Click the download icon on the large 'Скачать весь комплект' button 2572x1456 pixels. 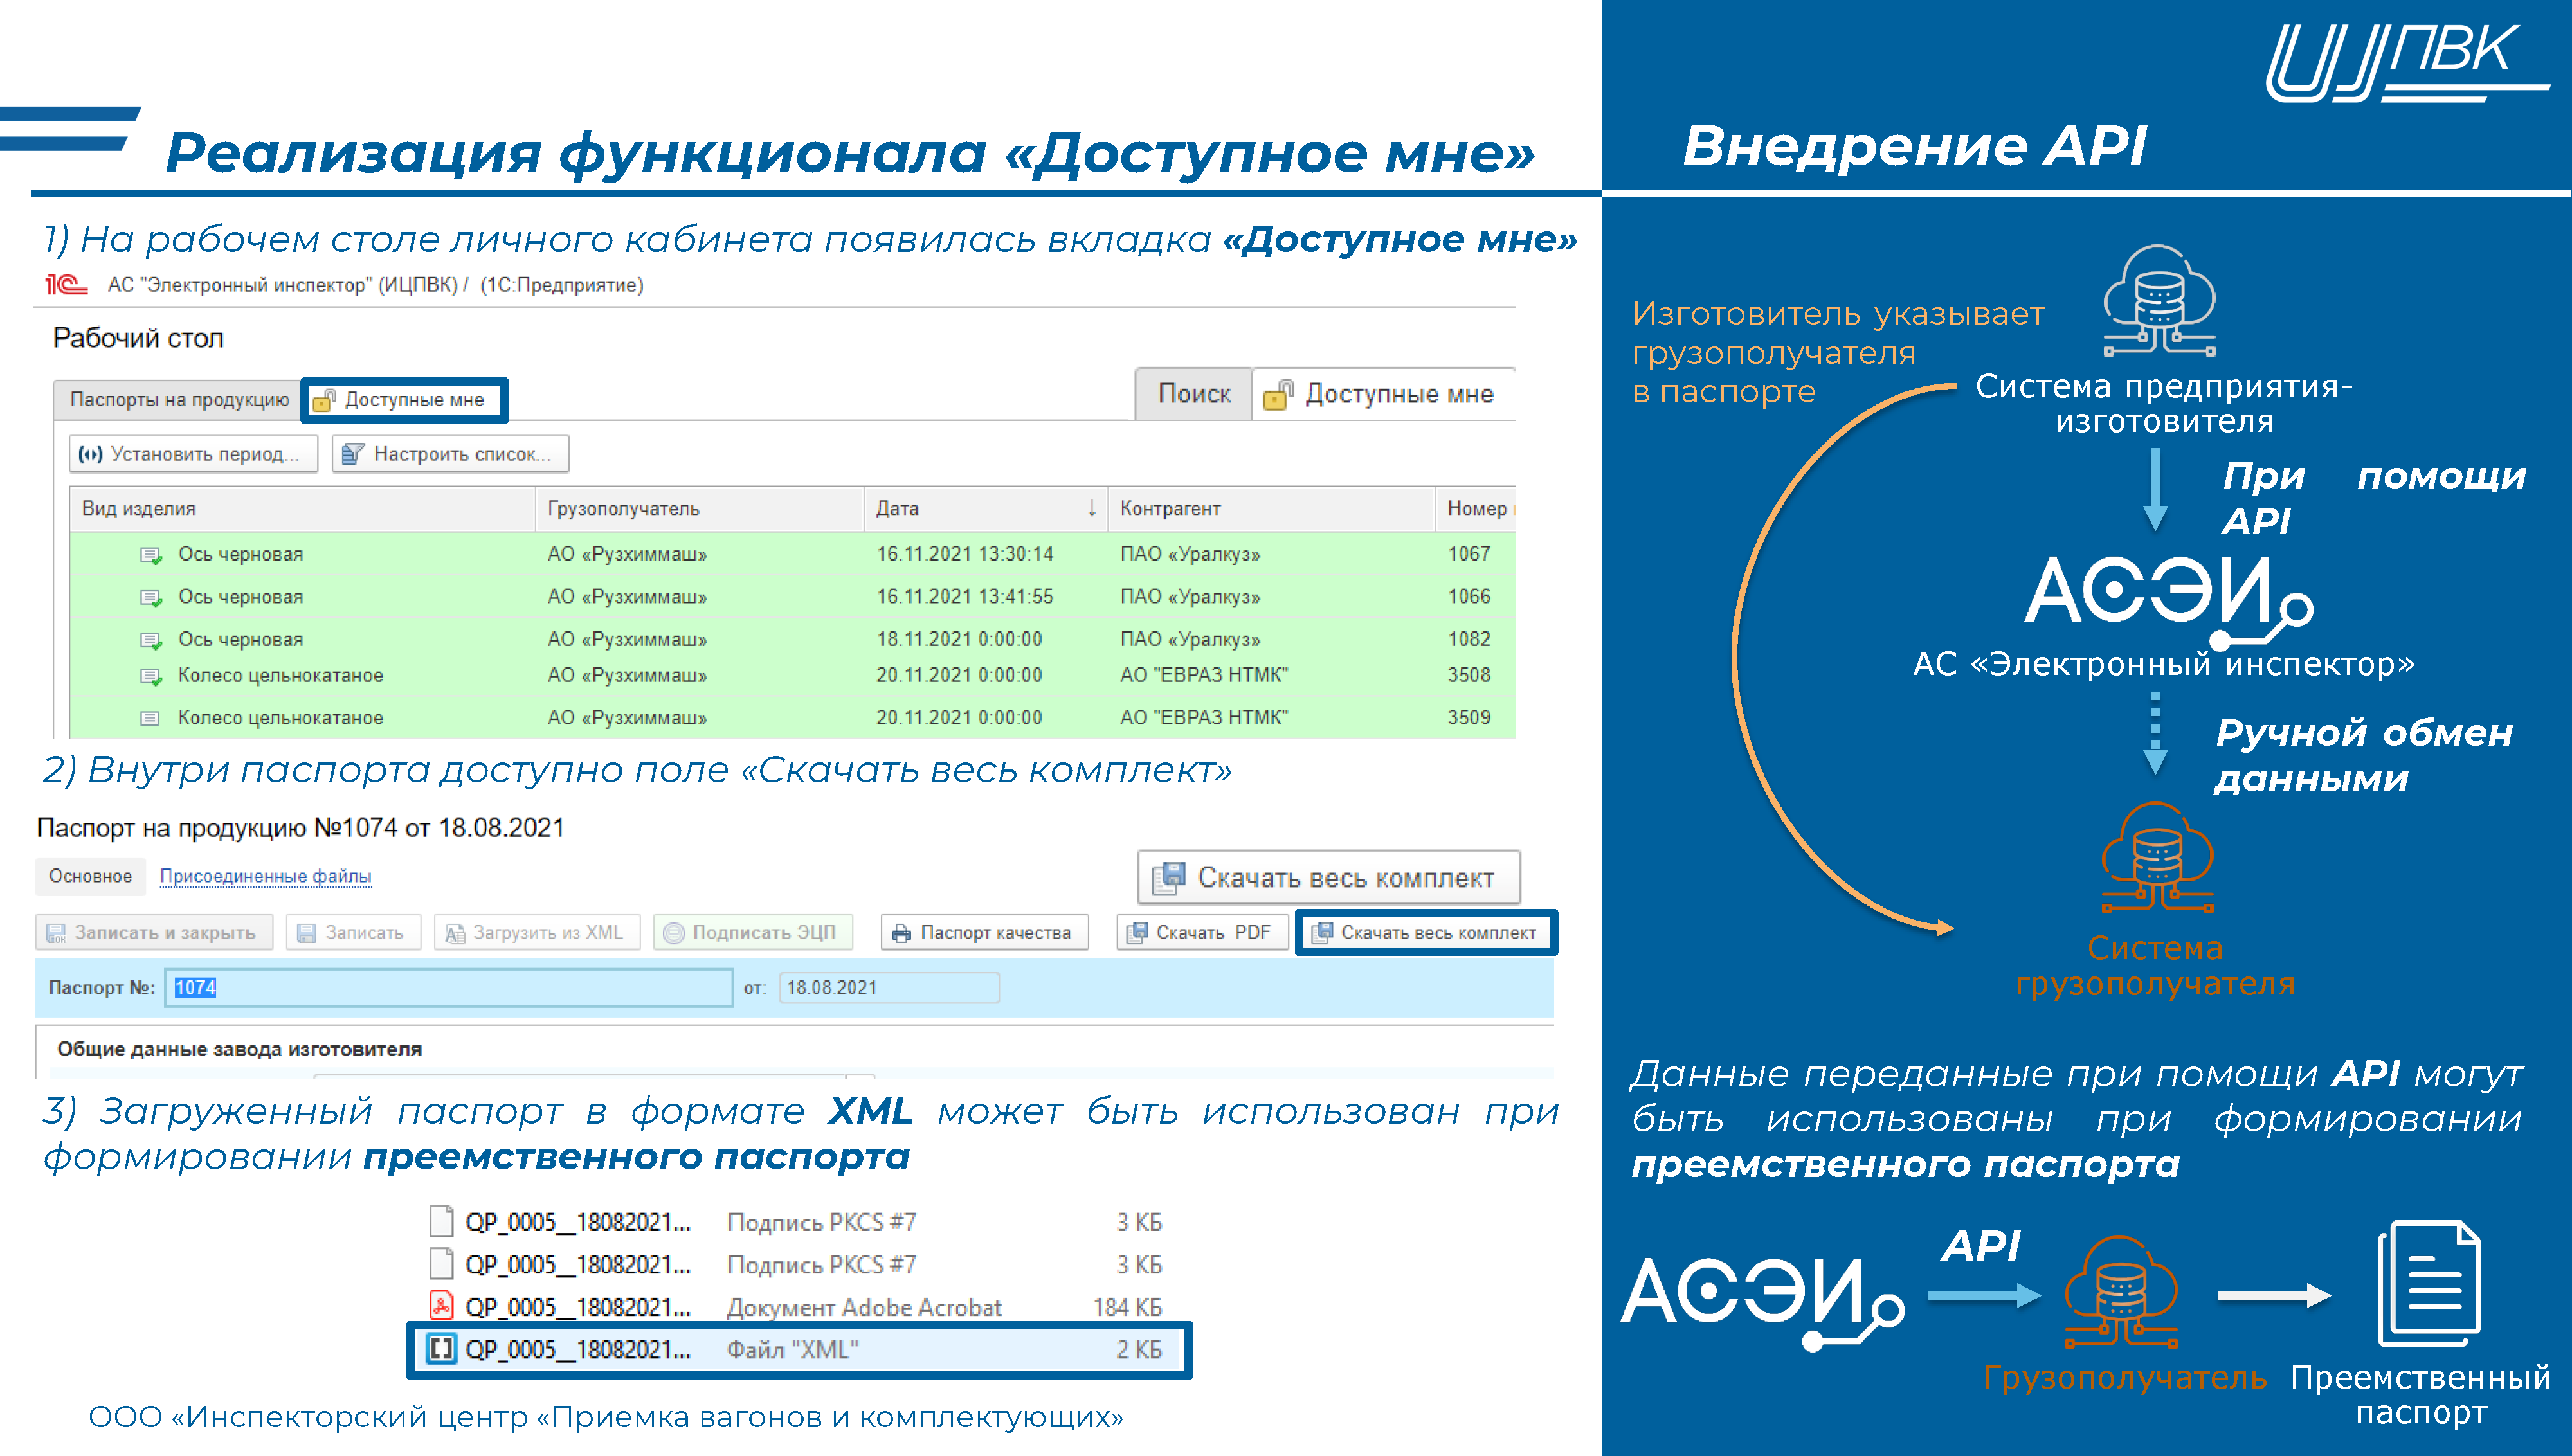1168,877
